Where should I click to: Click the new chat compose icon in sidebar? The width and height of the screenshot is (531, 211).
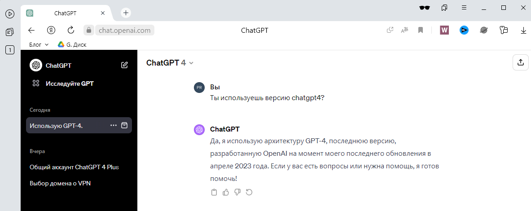[124, 65]
